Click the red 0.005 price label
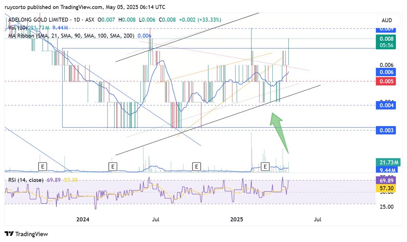This screenshot has width=407, height=242. click(386, 82)
